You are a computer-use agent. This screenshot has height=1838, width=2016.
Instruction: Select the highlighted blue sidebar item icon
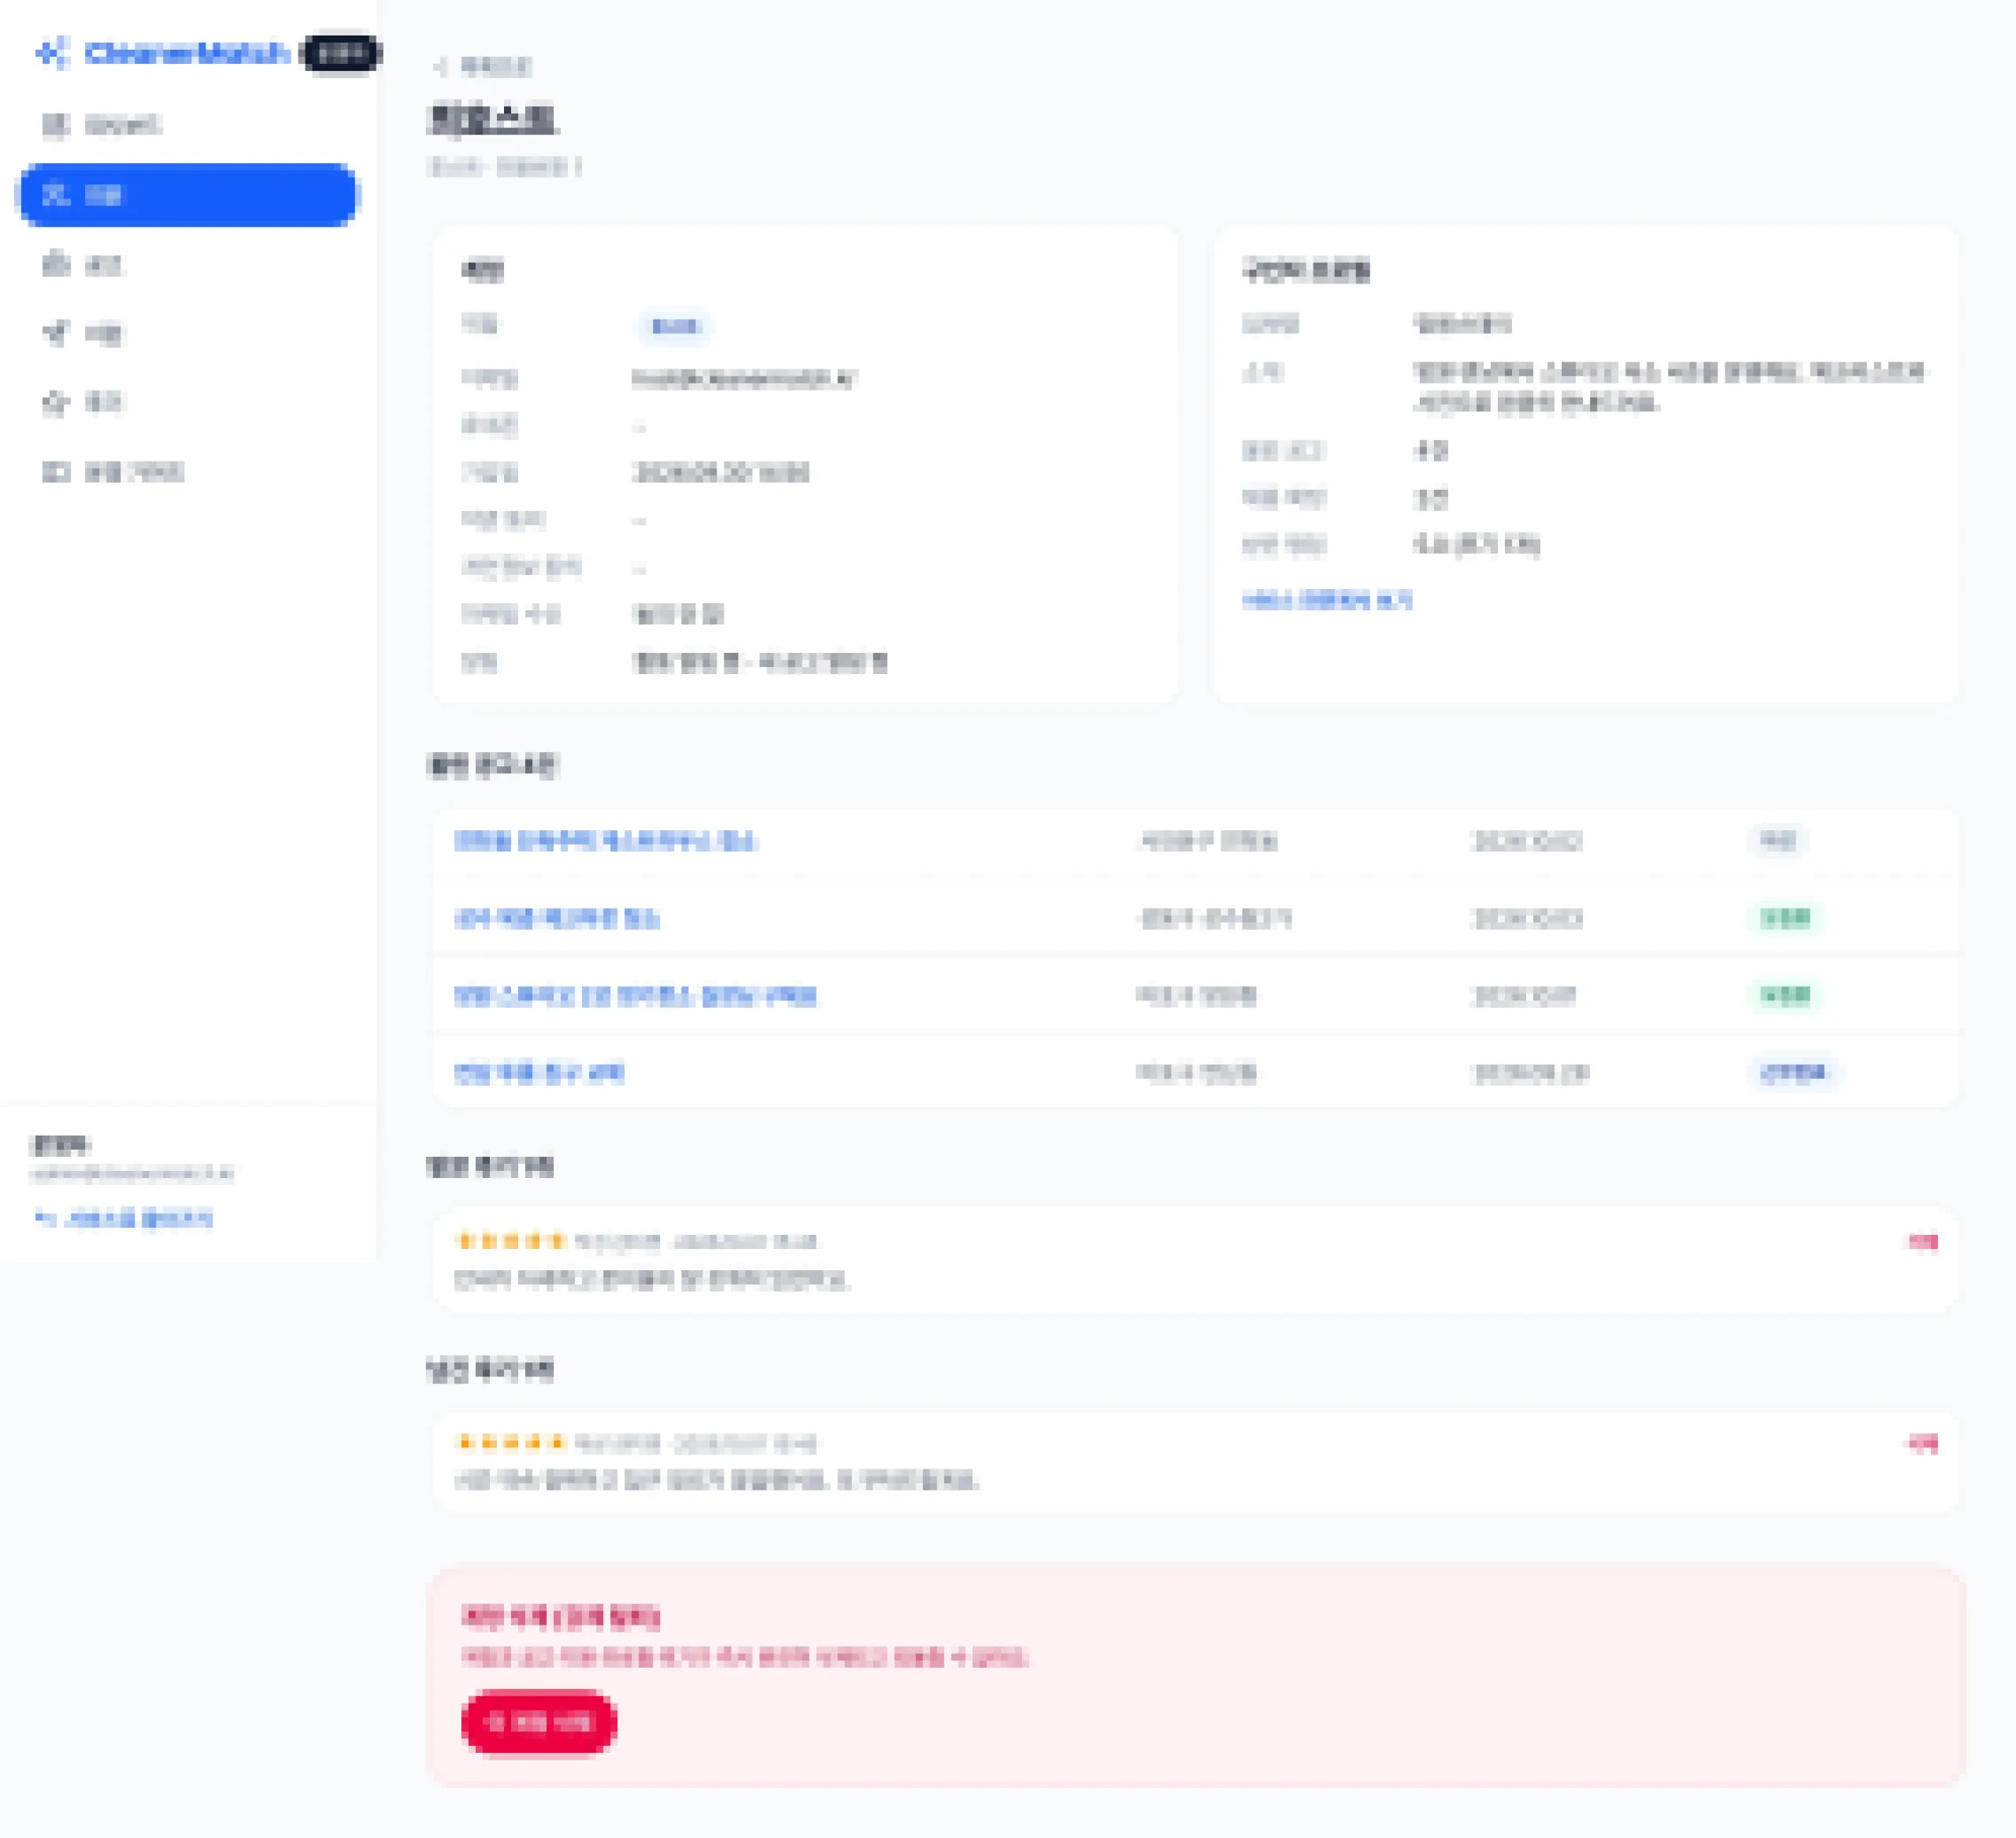[x=55, y=194]
